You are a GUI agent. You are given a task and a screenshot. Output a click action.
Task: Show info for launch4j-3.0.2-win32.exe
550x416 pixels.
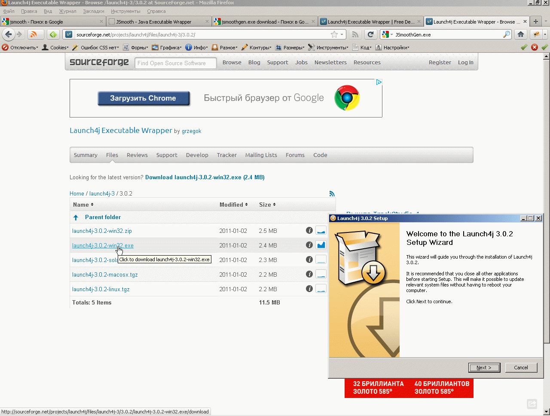[x=309, y=245]
